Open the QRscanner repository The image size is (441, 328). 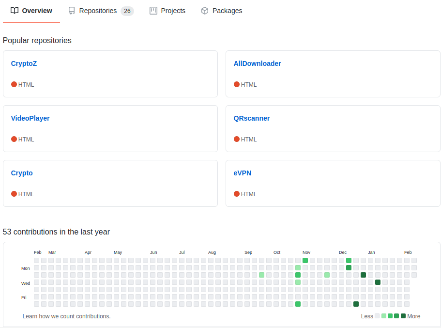(x=251, y=118)
